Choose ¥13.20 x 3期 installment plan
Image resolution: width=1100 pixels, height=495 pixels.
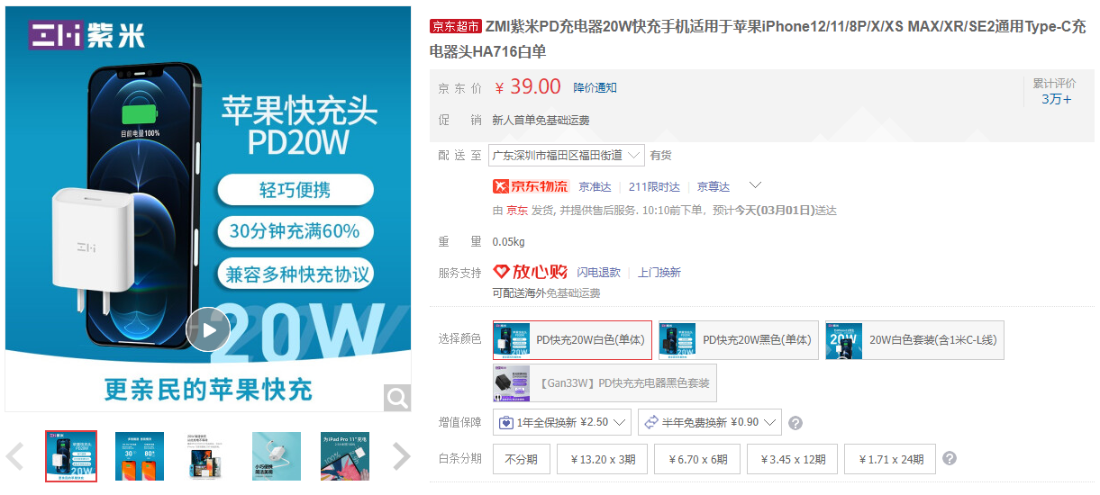(602, 459)
